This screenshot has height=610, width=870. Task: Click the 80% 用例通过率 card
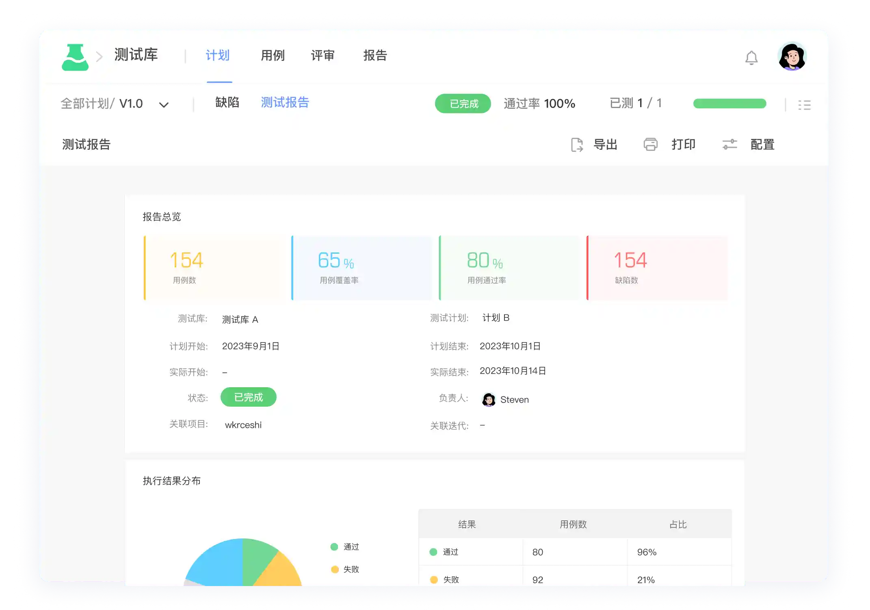coord(509,268)
